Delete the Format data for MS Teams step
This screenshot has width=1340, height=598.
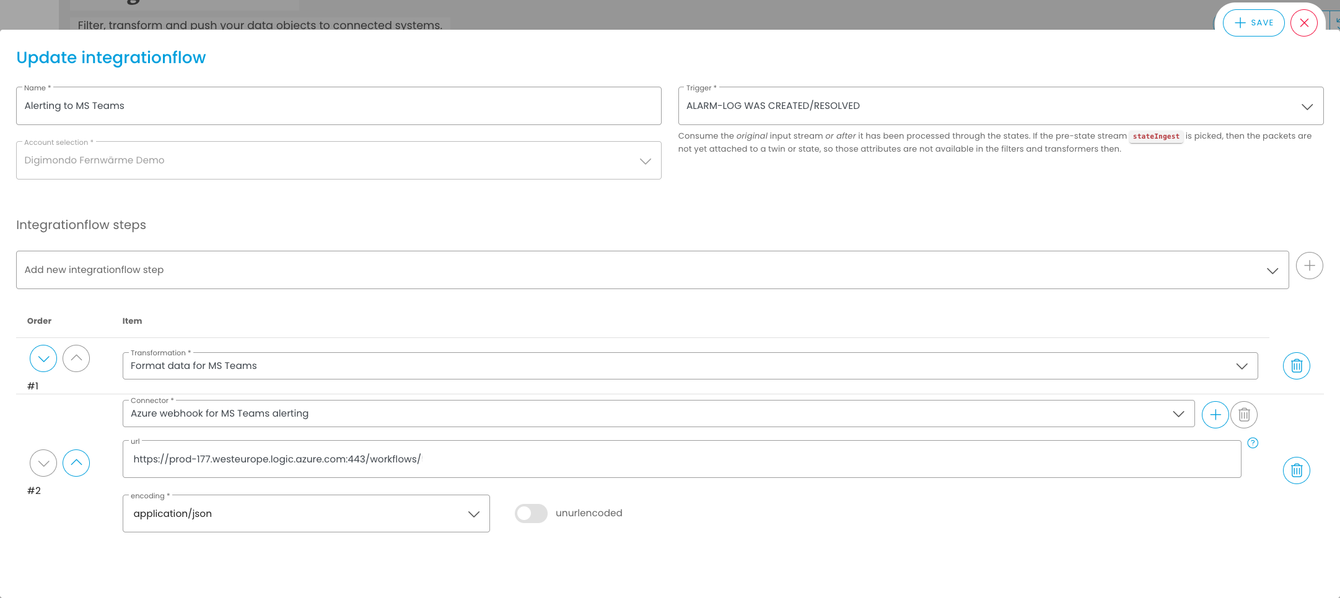[1297, 365]
